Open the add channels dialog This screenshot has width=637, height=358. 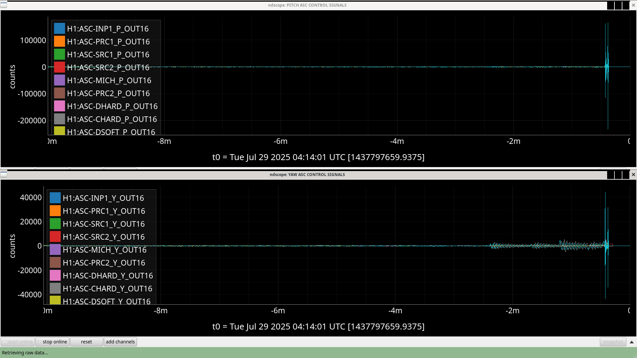tap(120, 342)
